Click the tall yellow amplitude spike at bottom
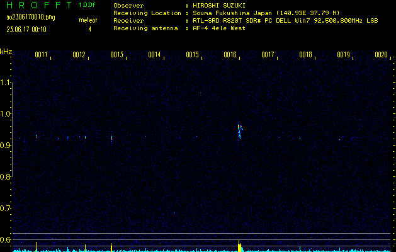This screenshot has width=396, height=252. 239,244
